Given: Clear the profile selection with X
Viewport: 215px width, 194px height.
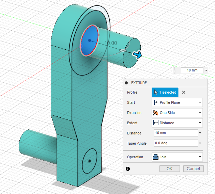Looking at the screenshot, I should point(184,92).
